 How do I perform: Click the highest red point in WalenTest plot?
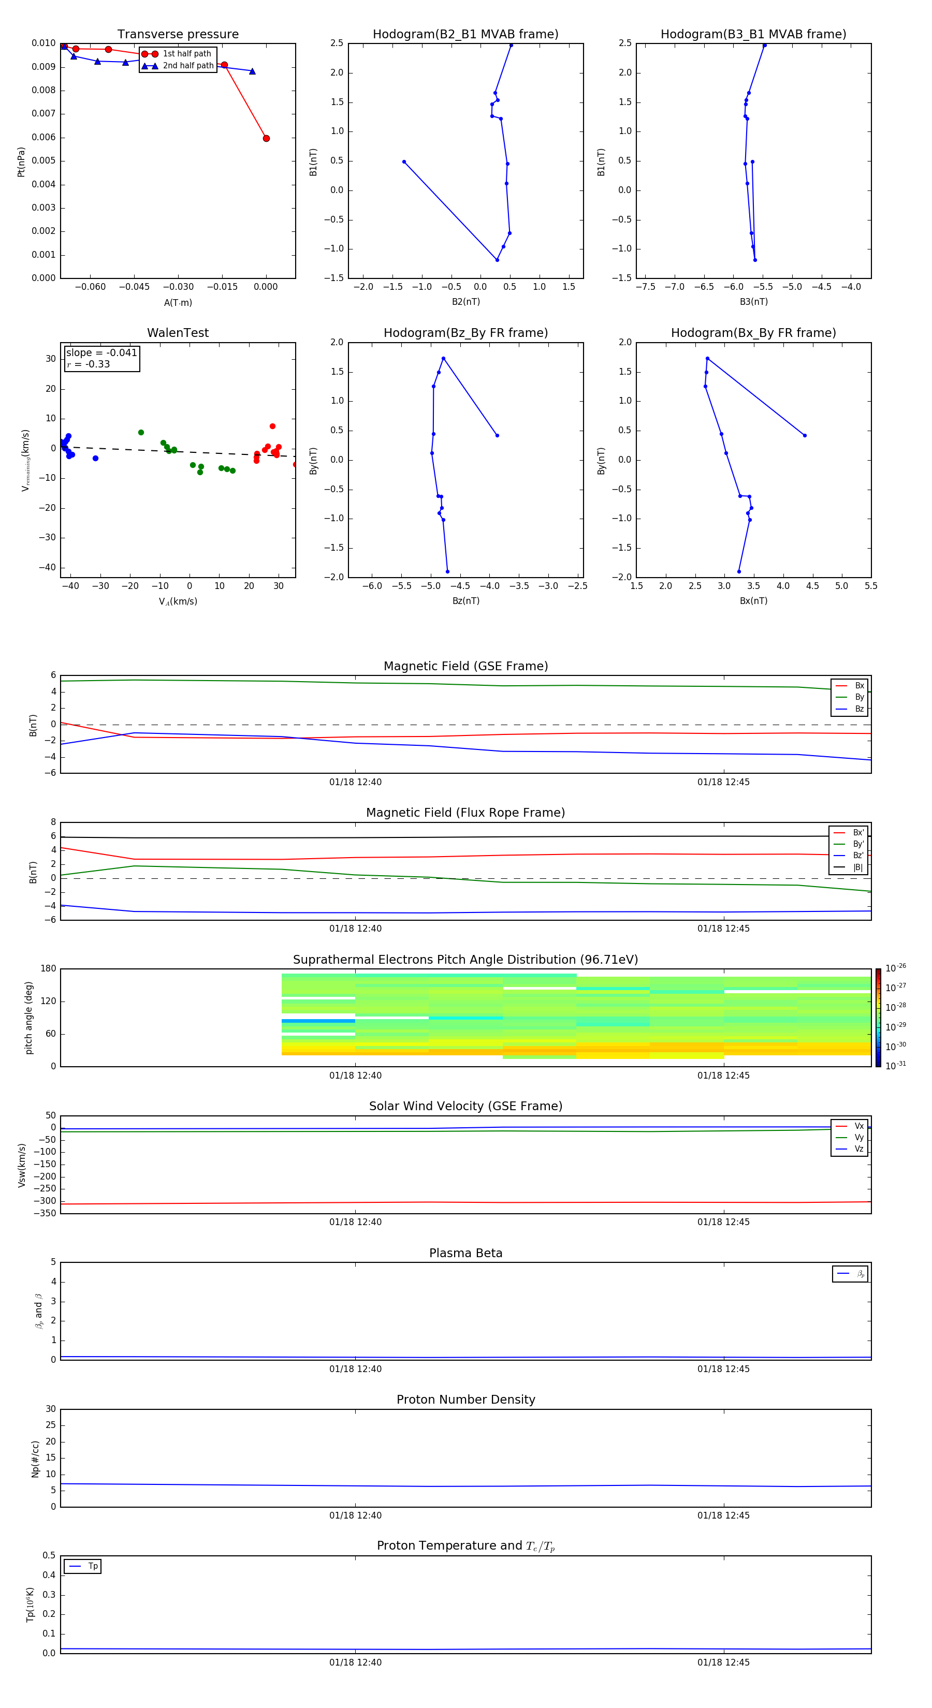coord(273,426)
